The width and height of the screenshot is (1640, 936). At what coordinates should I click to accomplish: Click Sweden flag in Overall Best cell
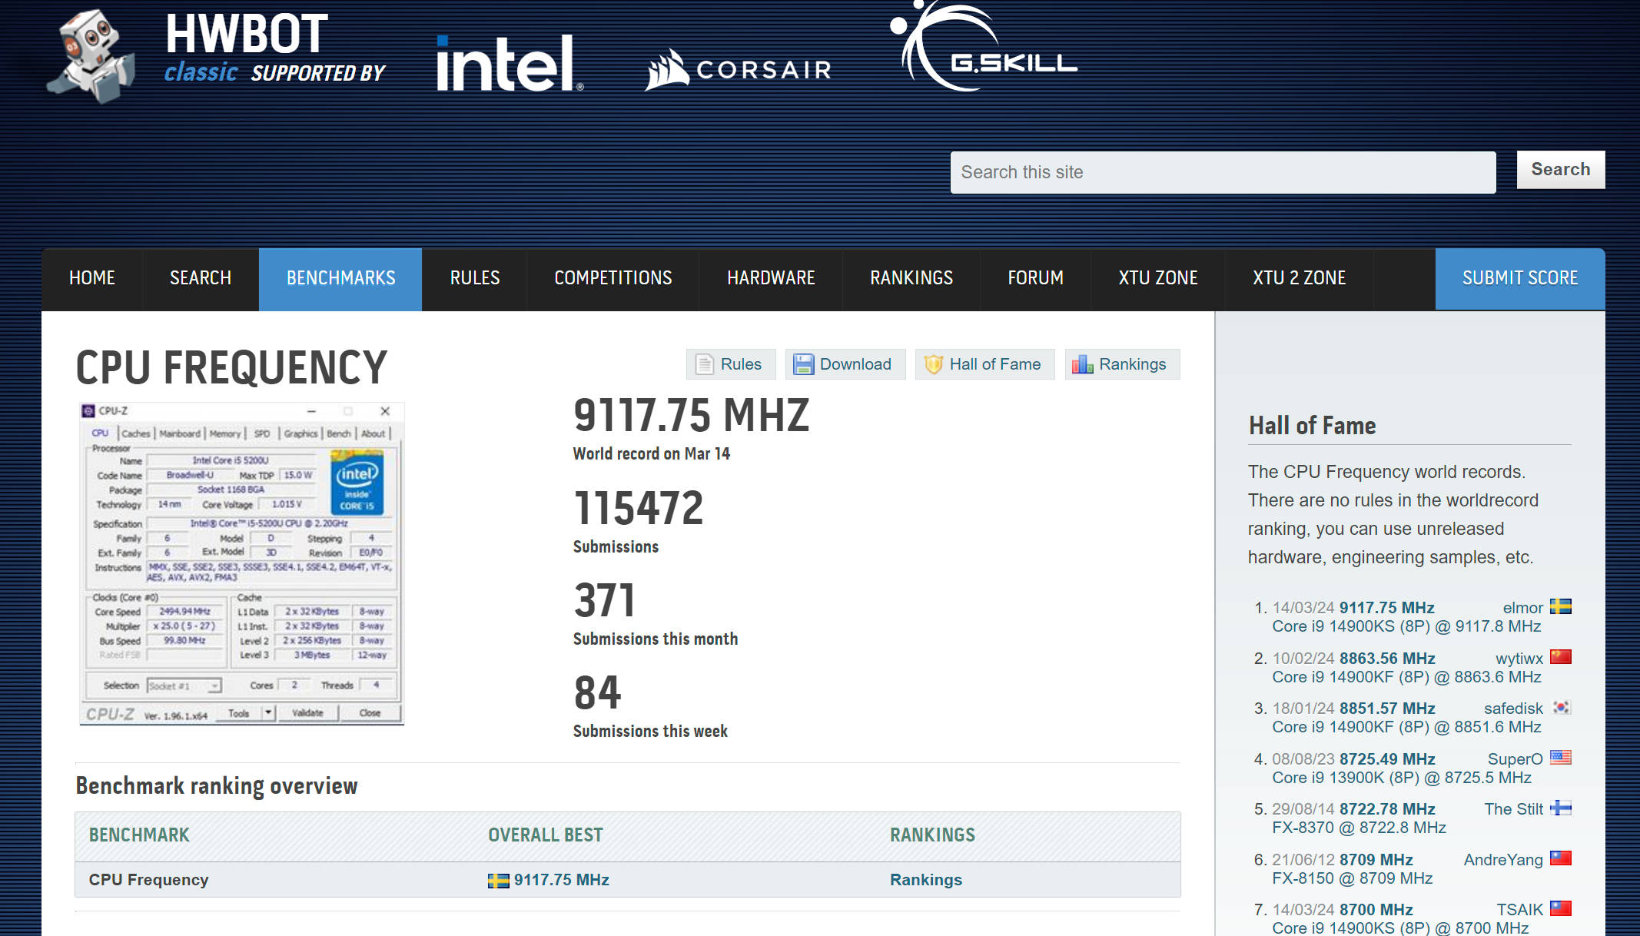point(498,881)
